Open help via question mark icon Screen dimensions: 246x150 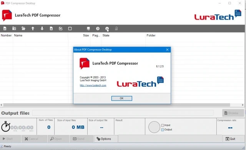[x=98, y=28]
